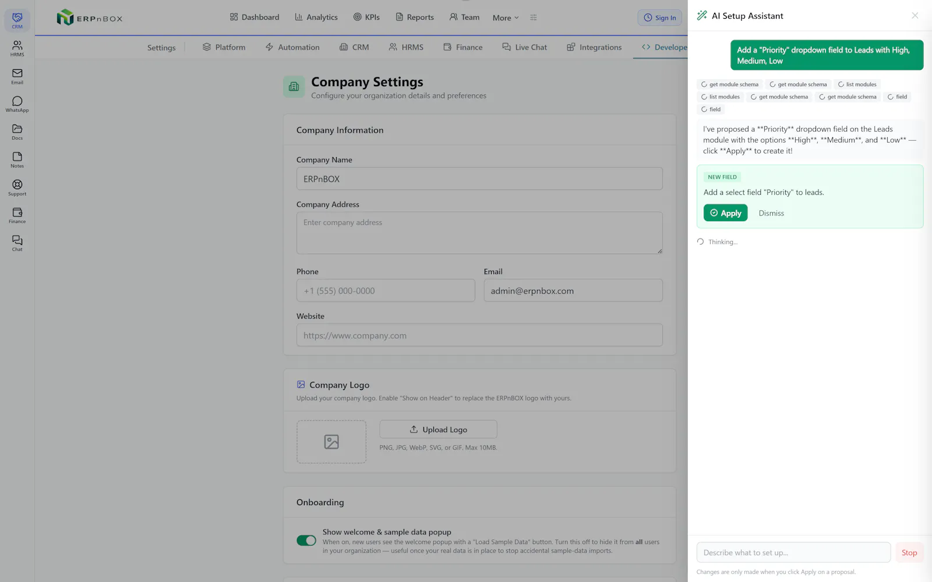Click the user message about Priority dropdown
The width and height of the screenshot is (932, 582).
(x=827, y=55)
